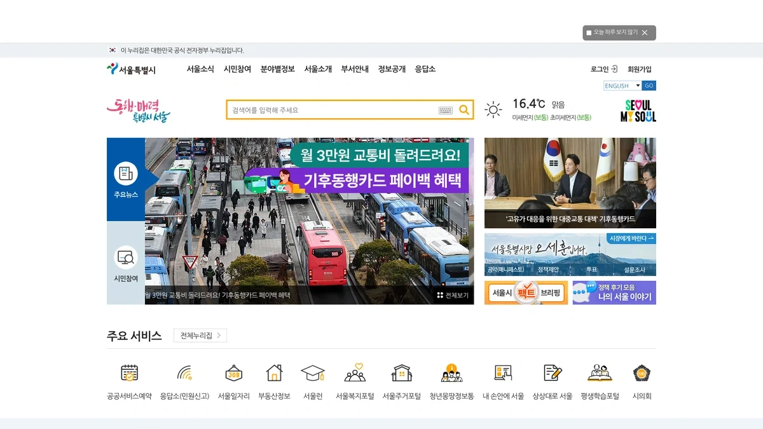Open the 공공서비스예약 calendar icon

tap(129, 372)
